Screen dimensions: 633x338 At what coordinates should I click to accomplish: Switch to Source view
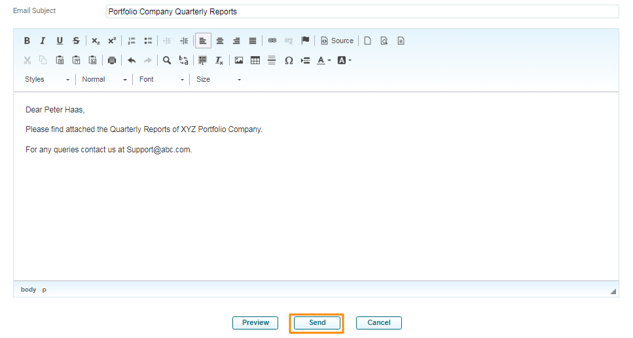point(336,41)
